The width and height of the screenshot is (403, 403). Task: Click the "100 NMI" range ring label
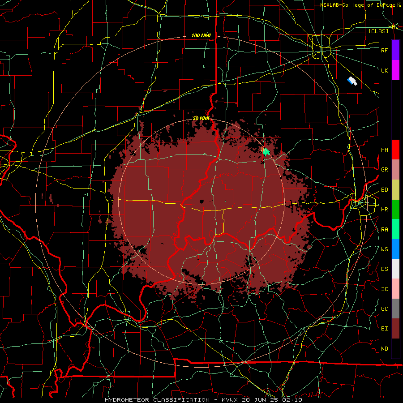(x=201, y=35)
